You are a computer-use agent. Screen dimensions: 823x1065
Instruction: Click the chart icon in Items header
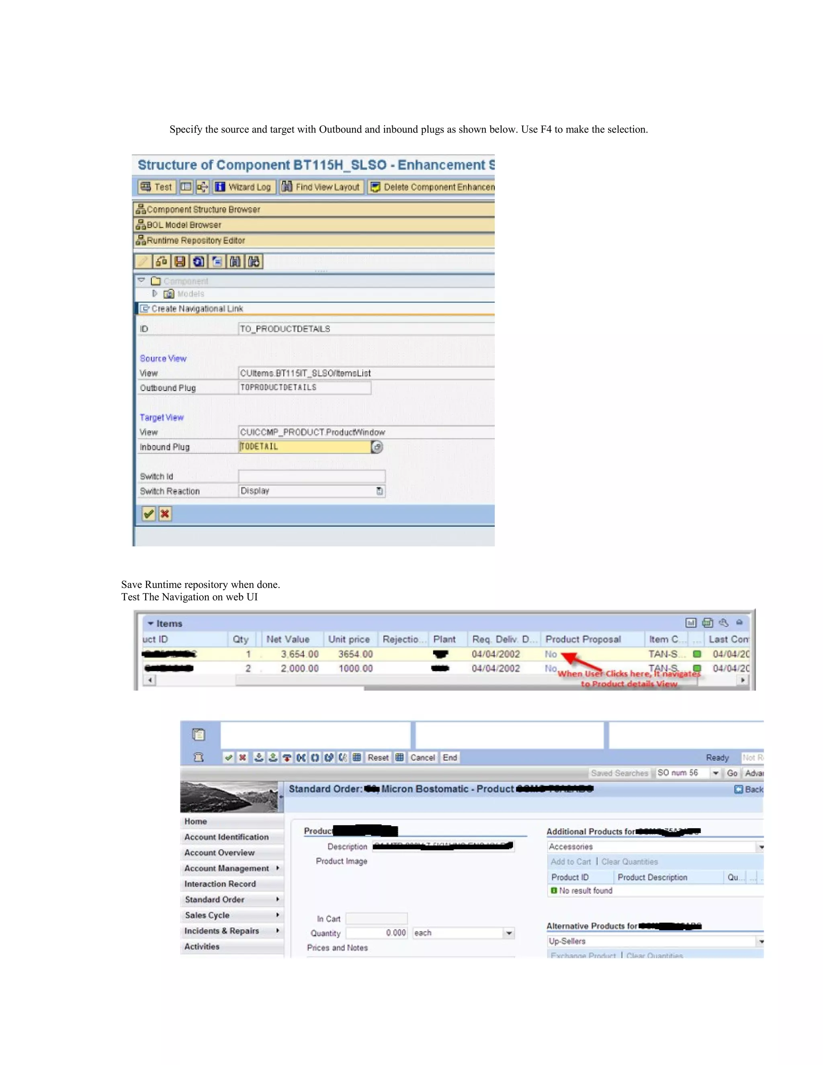(x=691, y=623)
